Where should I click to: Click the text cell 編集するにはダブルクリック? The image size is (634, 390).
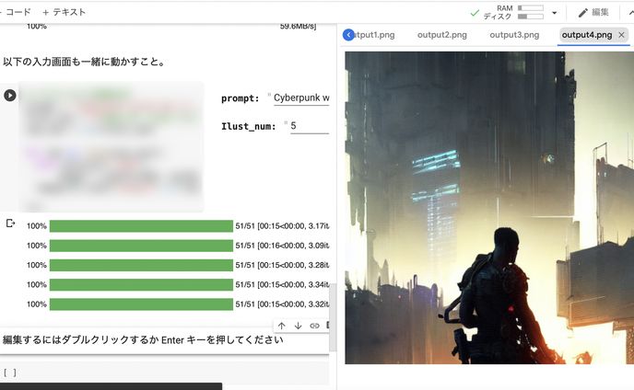(x=142, y=340)
